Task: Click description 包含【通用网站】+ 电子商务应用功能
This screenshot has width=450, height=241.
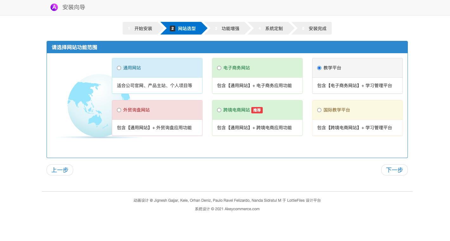Action: click(254, 86)
